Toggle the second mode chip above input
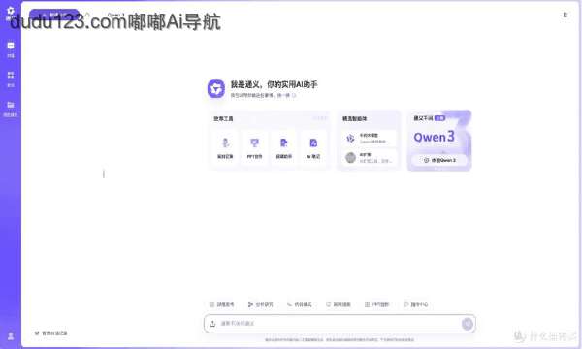Image resolution: width=582 pixels, height=349 pixels. click(x=261, y=304)
